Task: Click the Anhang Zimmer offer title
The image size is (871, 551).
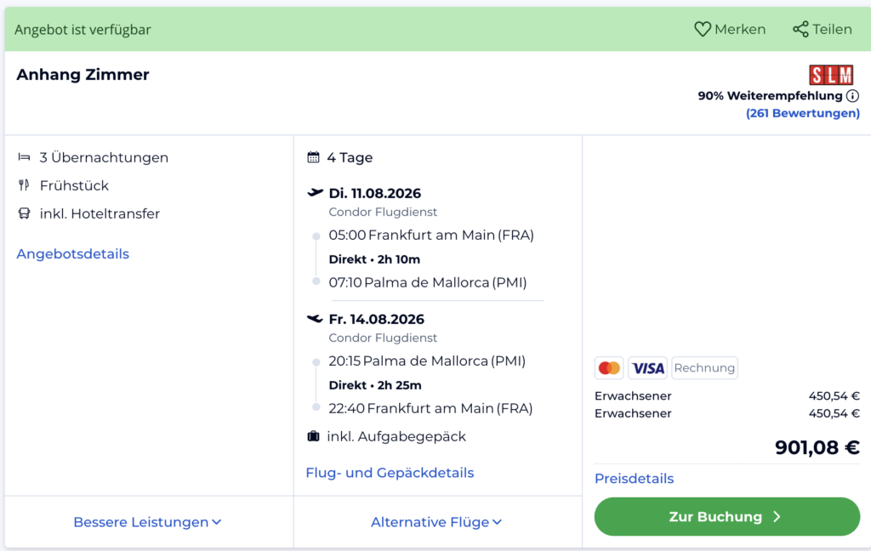Action: click(x=83, y=75)
